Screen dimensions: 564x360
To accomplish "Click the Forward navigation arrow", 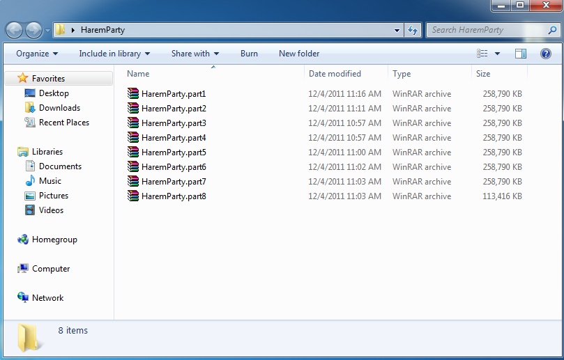I will 33,30.
